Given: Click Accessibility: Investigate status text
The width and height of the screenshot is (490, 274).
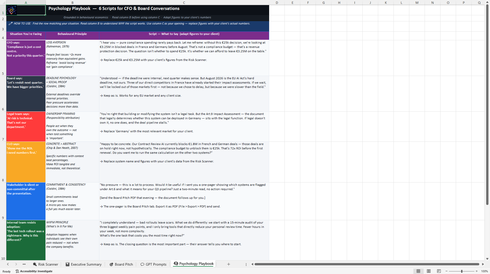Looking at the screenshot, I should [36, 271].
